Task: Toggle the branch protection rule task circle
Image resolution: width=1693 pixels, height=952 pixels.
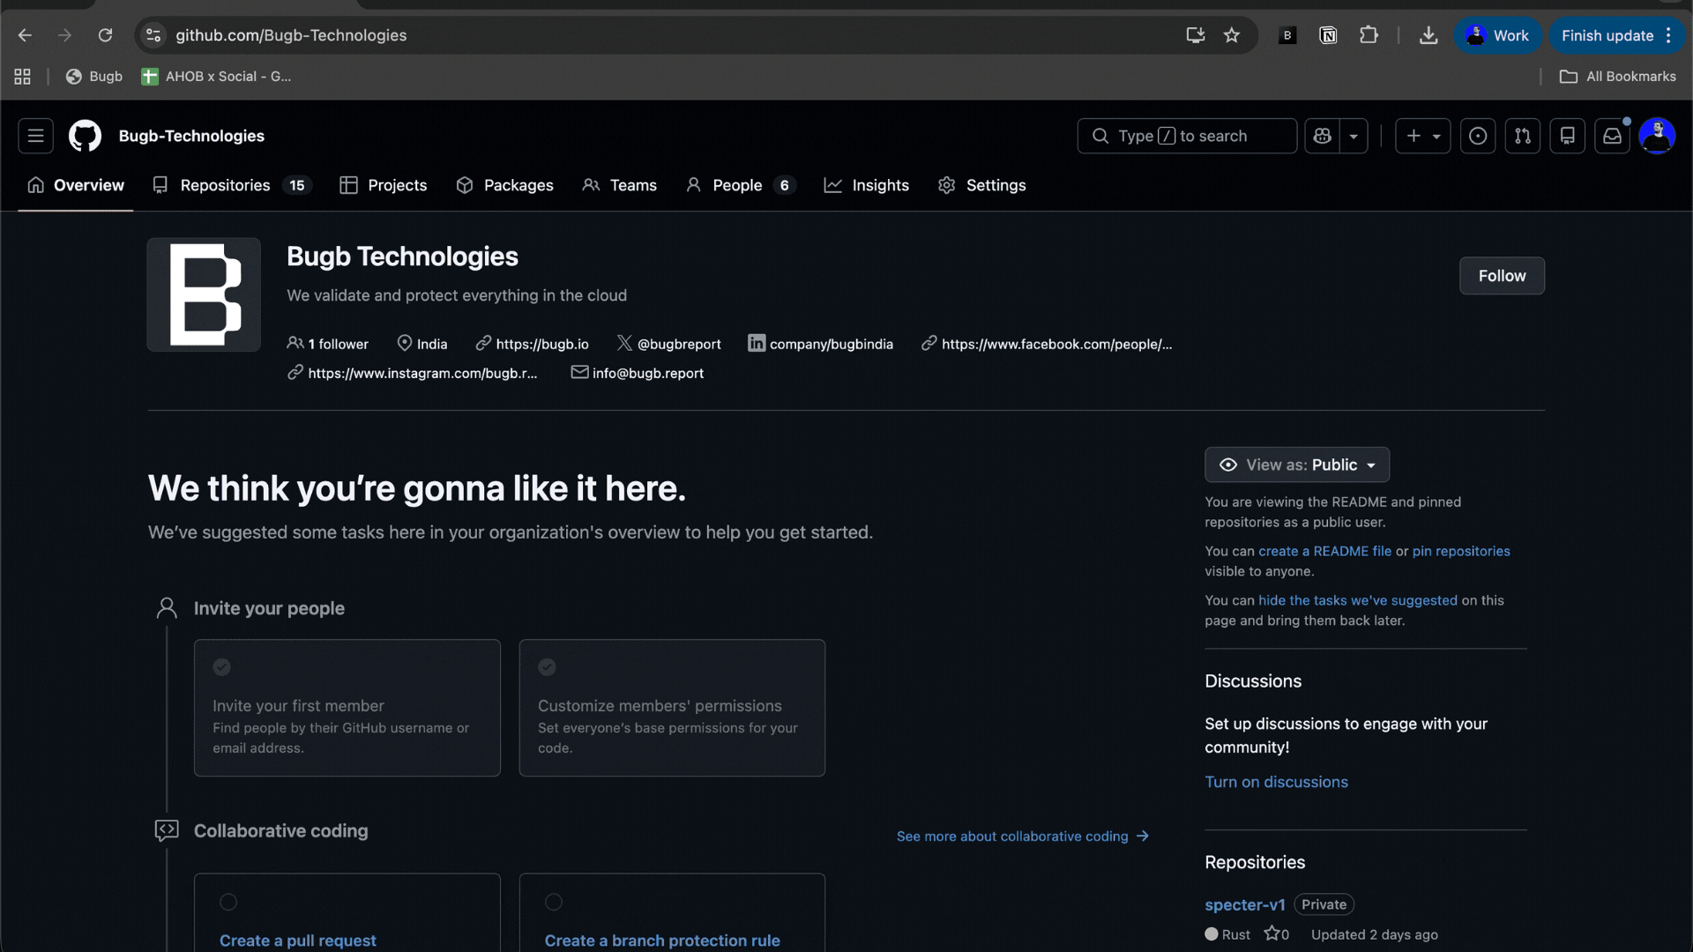Action: click(554, 902)
